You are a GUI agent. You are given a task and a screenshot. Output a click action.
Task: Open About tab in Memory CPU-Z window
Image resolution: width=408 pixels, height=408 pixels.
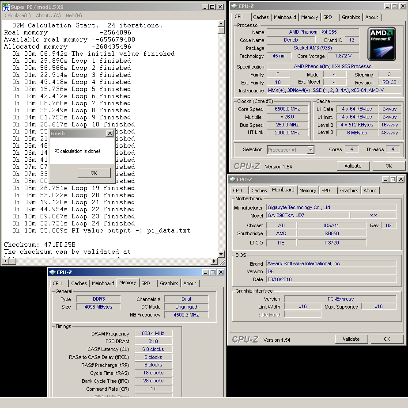point(190,283)
